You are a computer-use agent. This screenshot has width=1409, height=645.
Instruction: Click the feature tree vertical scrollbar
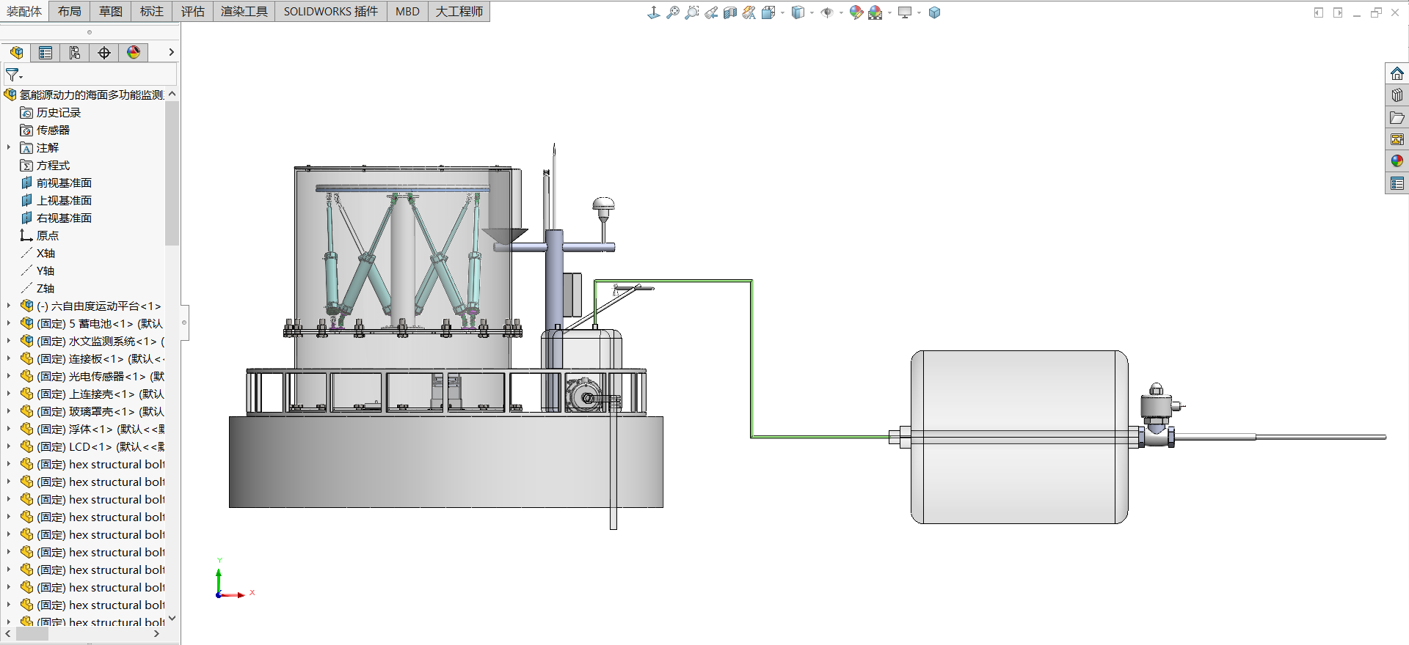172,173
